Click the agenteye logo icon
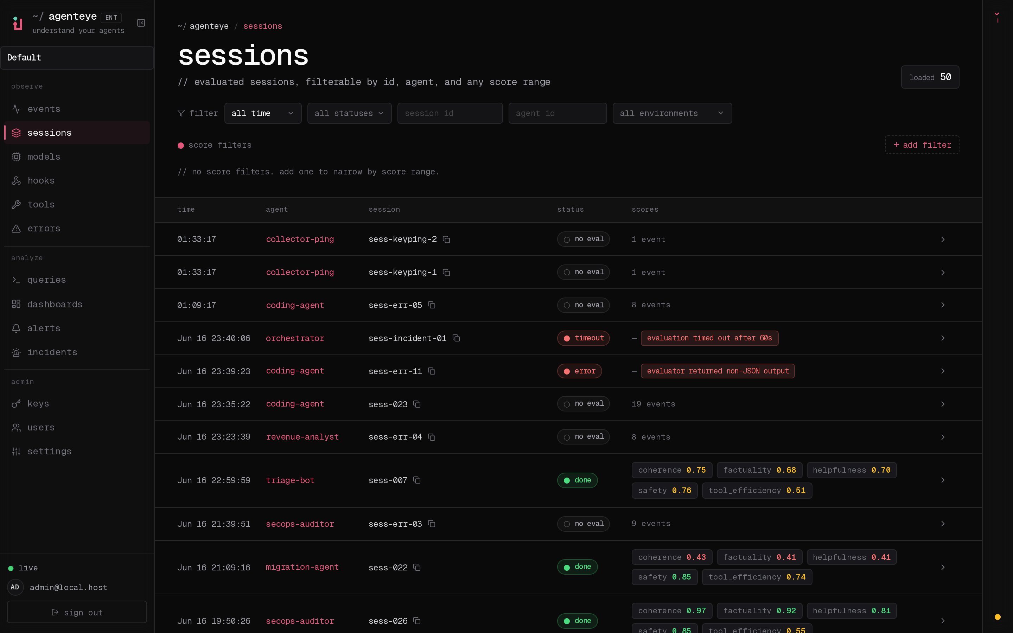Screen dimensions: 1013x633 pyautogui.click(x=18, y=23)
